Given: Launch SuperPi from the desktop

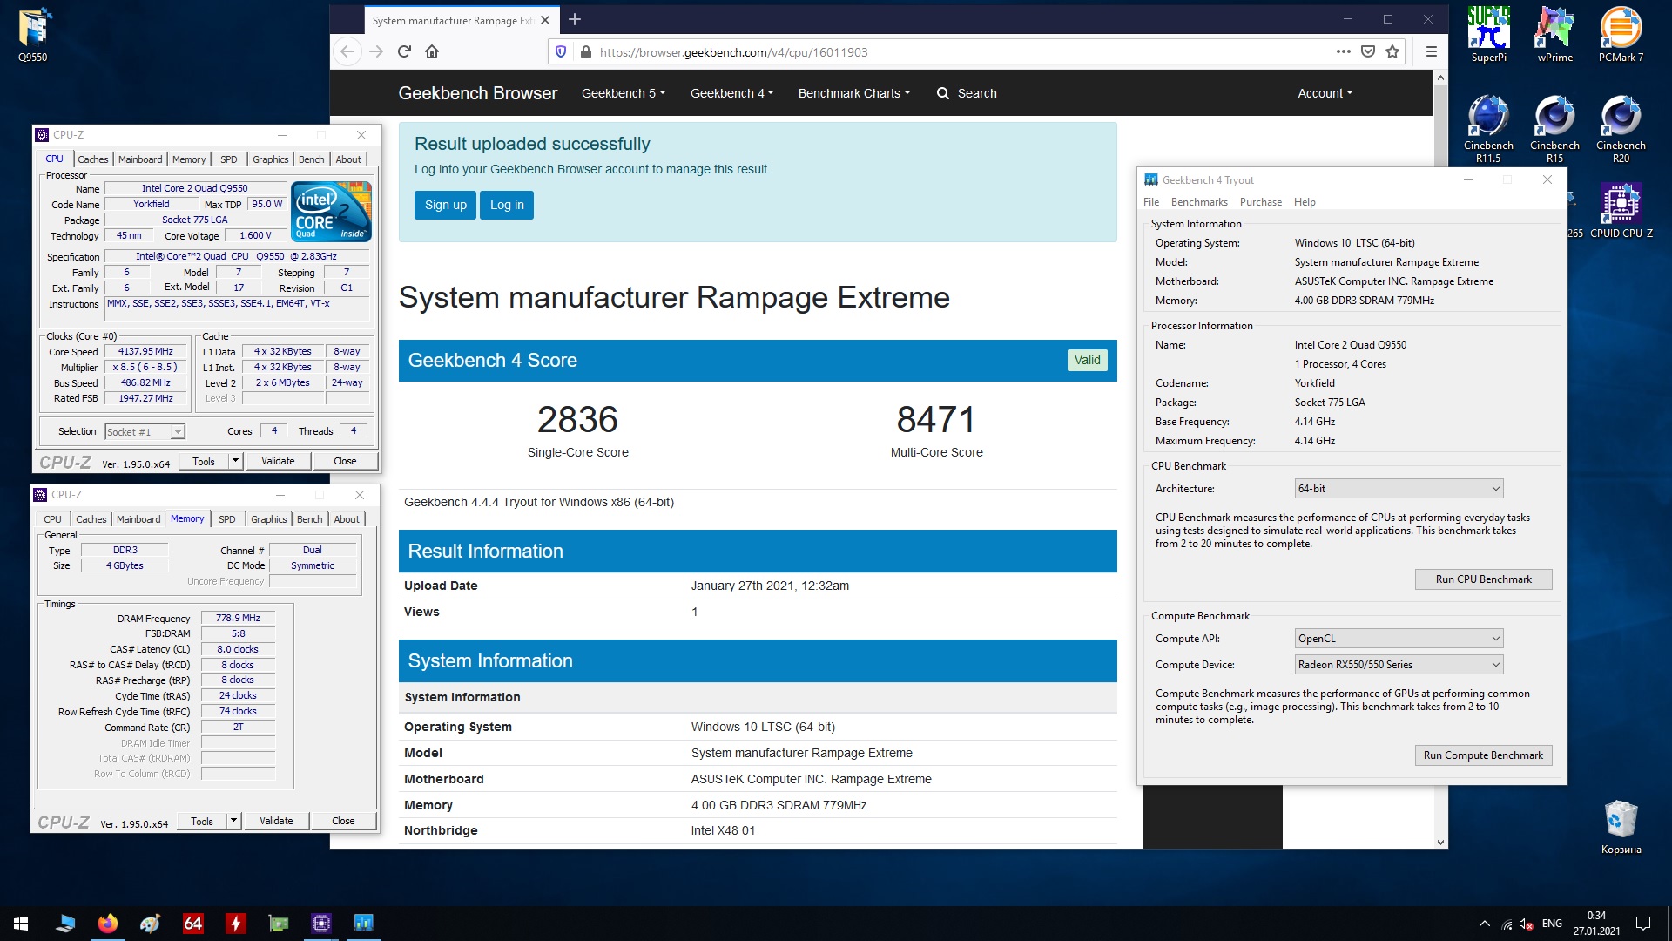Looking at the screenshot, I should 1488,35.
